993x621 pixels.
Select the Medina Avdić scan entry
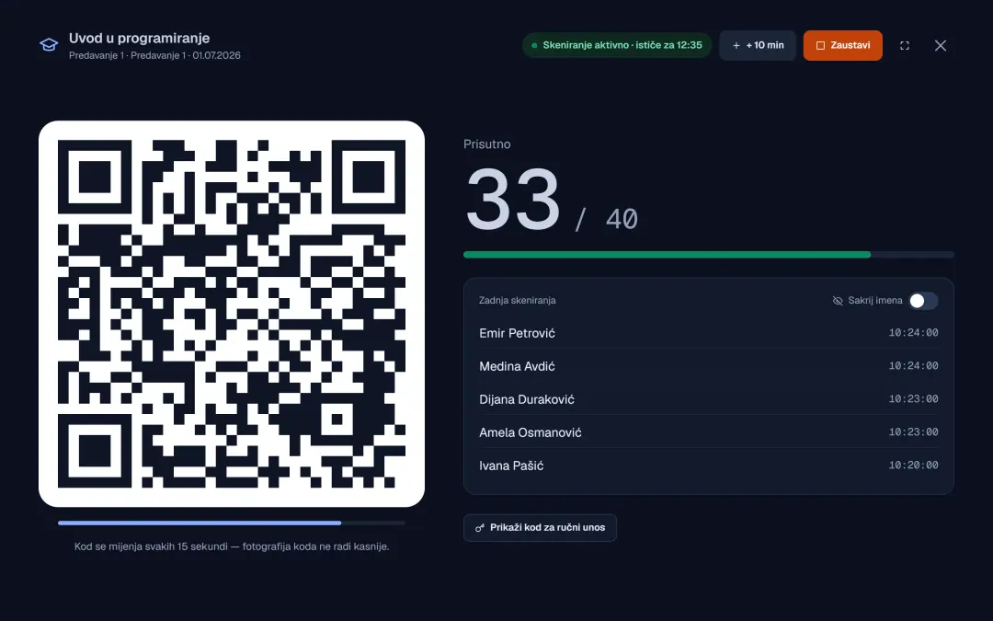709,365
